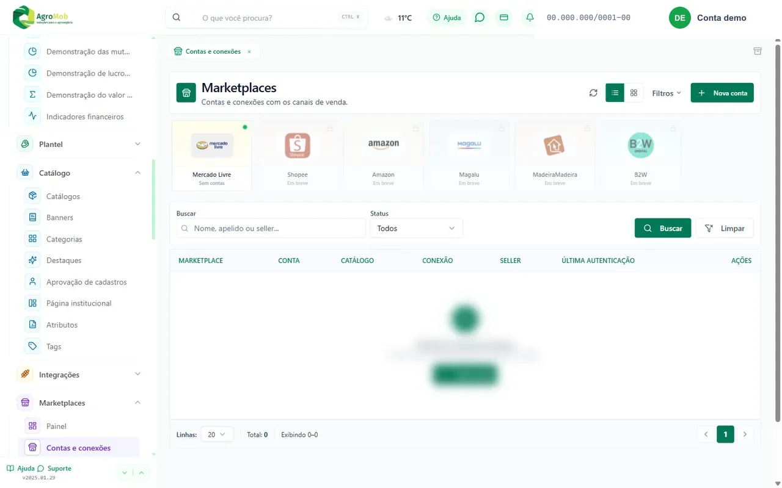Select the Mercado Livre marketplace card
This screenshot has height=488, width=782.
(211, 155)
